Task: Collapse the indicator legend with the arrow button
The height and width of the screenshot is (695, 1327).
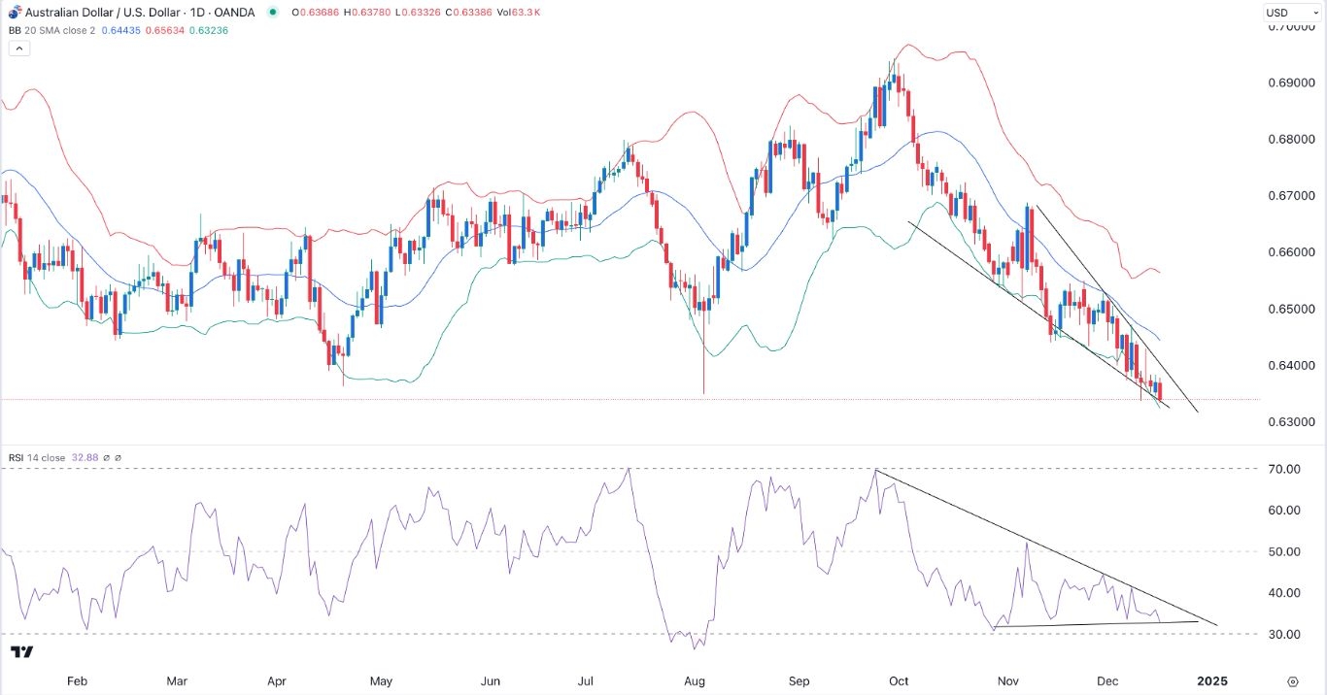Action: (18, 48)
